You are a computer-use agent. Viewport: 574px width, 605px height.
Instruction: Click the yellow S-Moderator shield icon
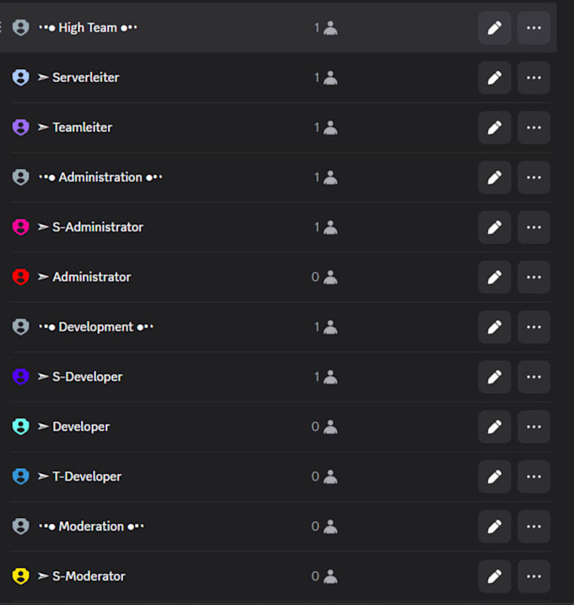[x=21, y=576]
